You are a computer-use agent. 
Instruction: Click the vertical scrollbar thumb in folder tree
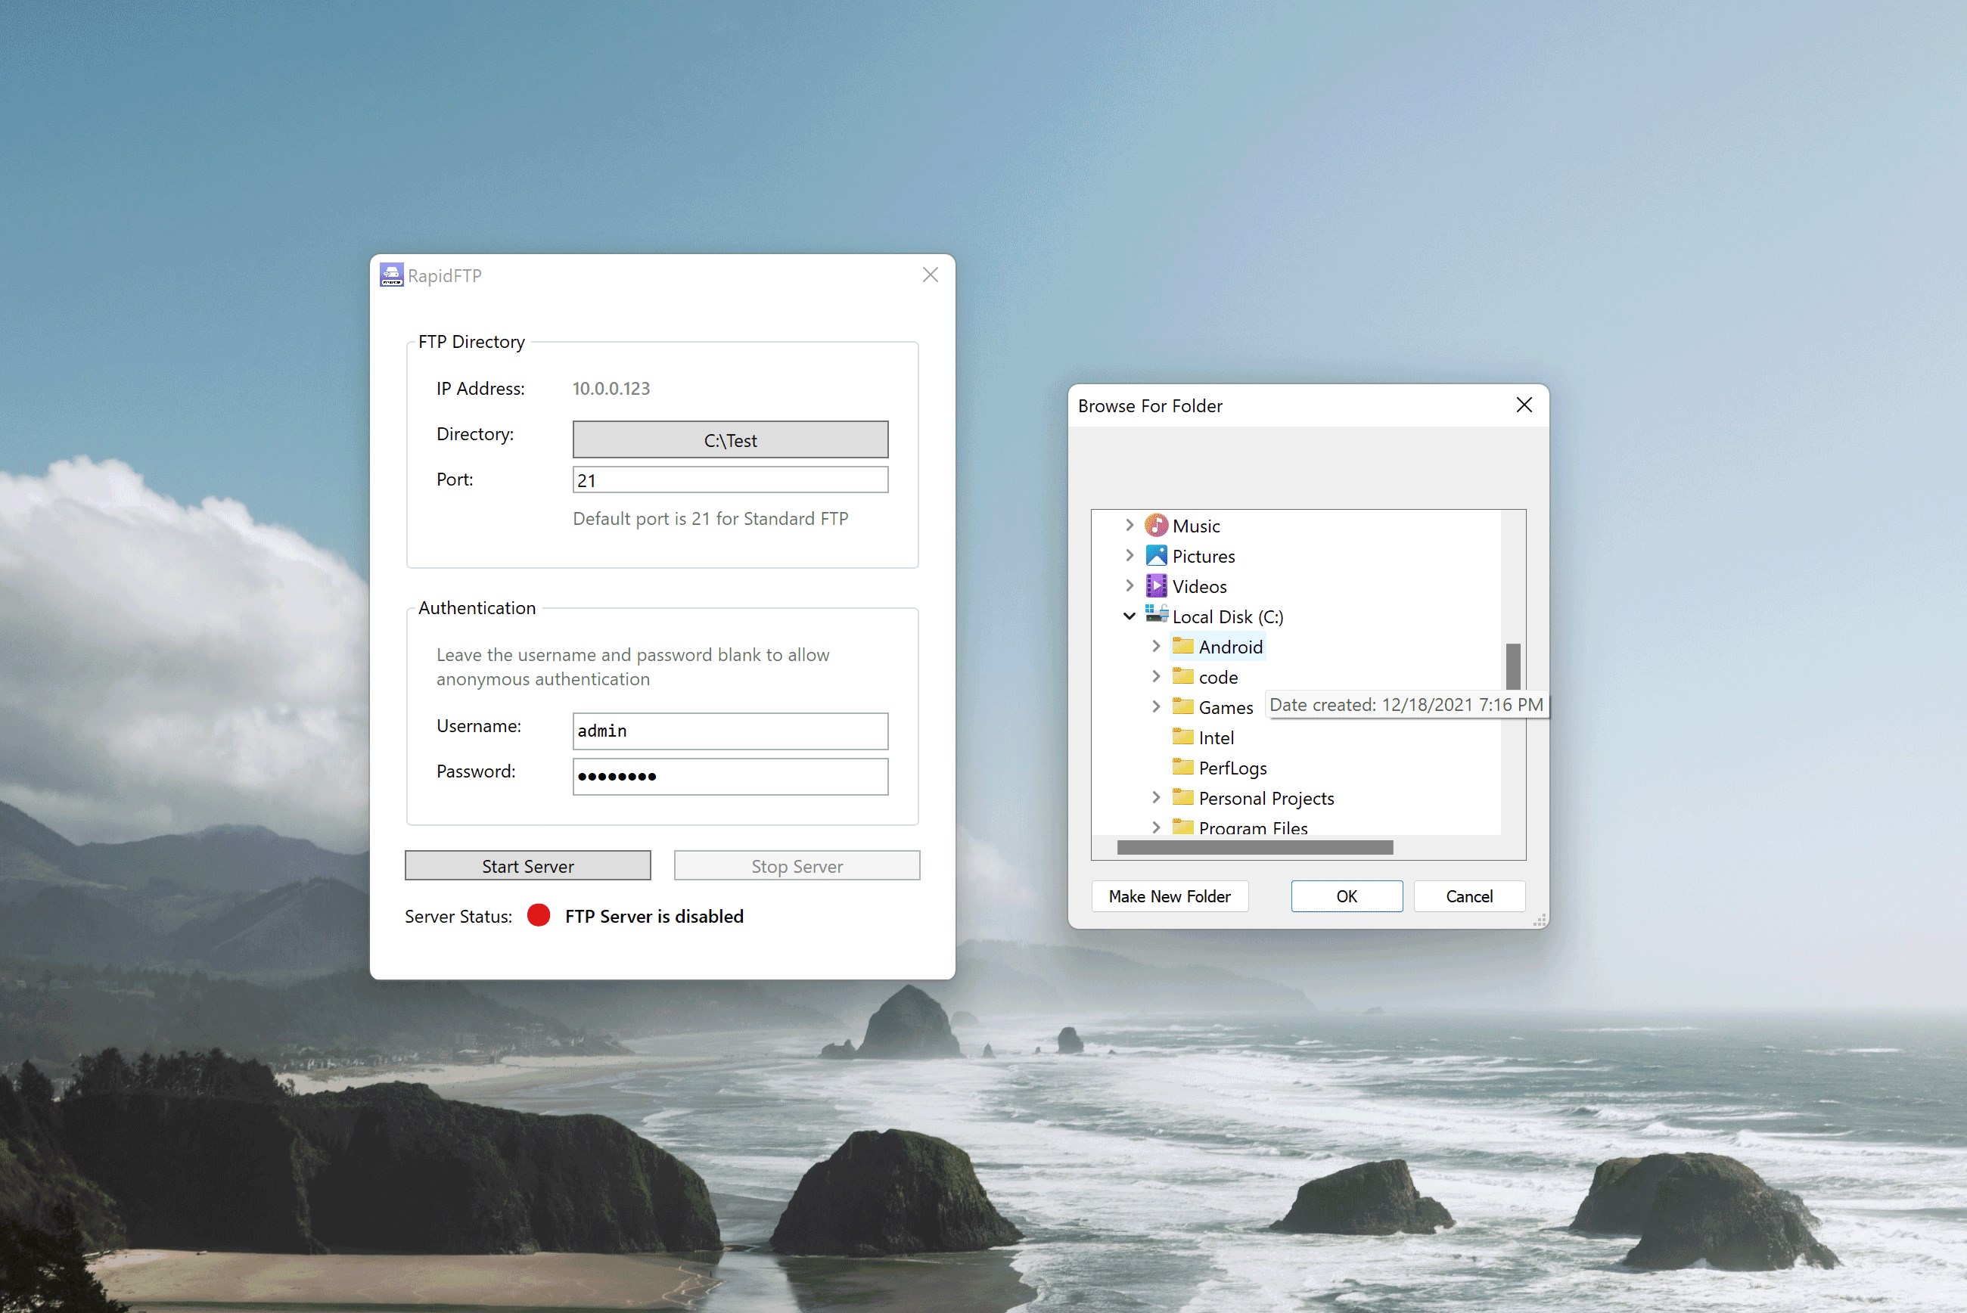pos(1512,666)
